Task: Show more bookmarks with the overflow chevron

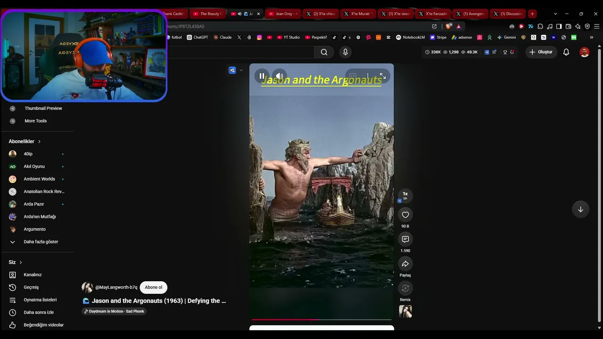Action: tap(591, 37)
